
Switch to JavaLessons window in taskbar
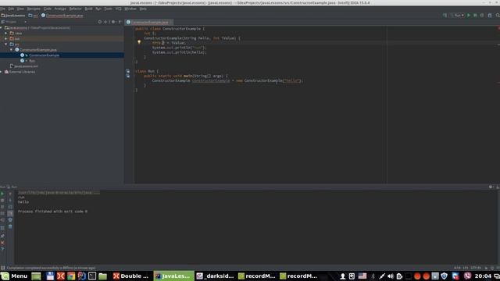(173, 276)
